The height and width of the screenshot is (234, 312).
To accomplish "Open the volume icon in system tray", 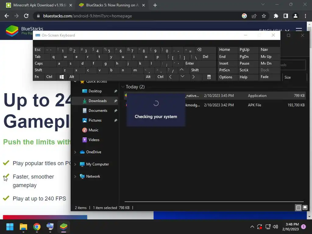I will pyautogui.click(x=275, y=227).
